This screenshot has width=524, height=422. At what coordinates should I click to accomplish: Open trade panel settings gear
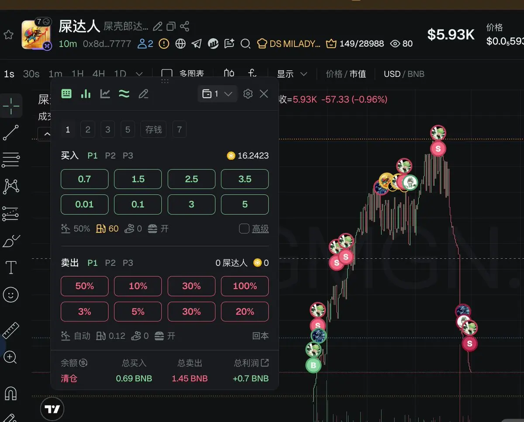(x=248, y=94)
